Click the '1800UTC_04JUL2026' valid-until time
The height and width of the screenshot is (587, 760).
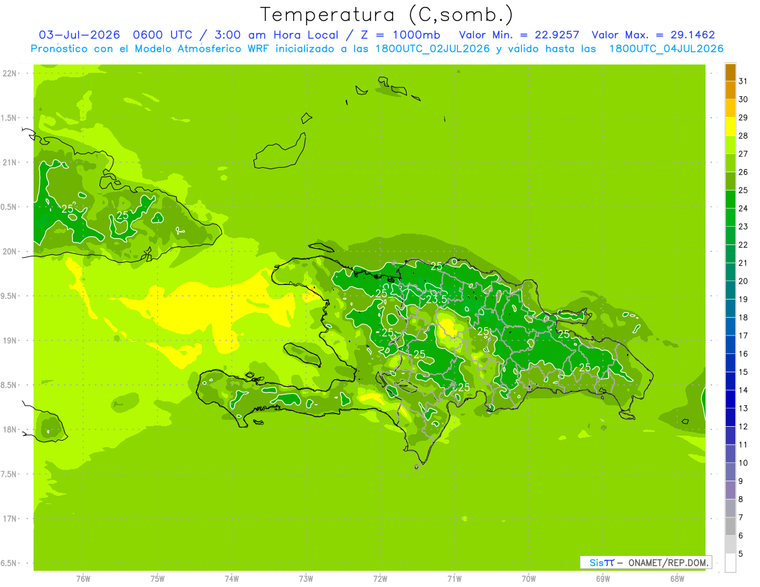click(666, 49)
